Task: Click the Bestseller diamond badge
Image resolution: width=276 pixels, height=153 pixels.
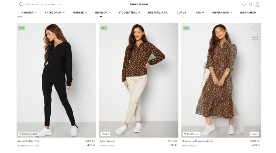Action: click(x=191, y=134)
